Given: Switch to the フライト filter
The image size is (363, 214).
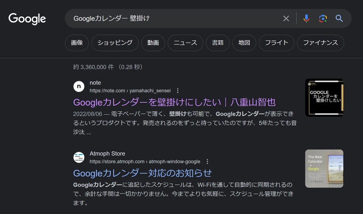Looking at the screenshot, I should tap(276, 43).
